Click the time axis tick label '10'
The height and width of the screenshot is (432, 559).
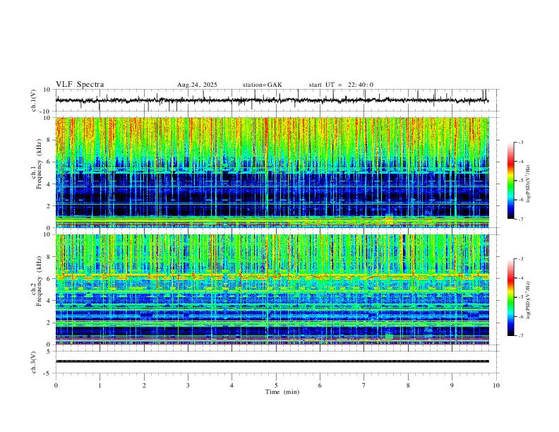click(496, 385)
